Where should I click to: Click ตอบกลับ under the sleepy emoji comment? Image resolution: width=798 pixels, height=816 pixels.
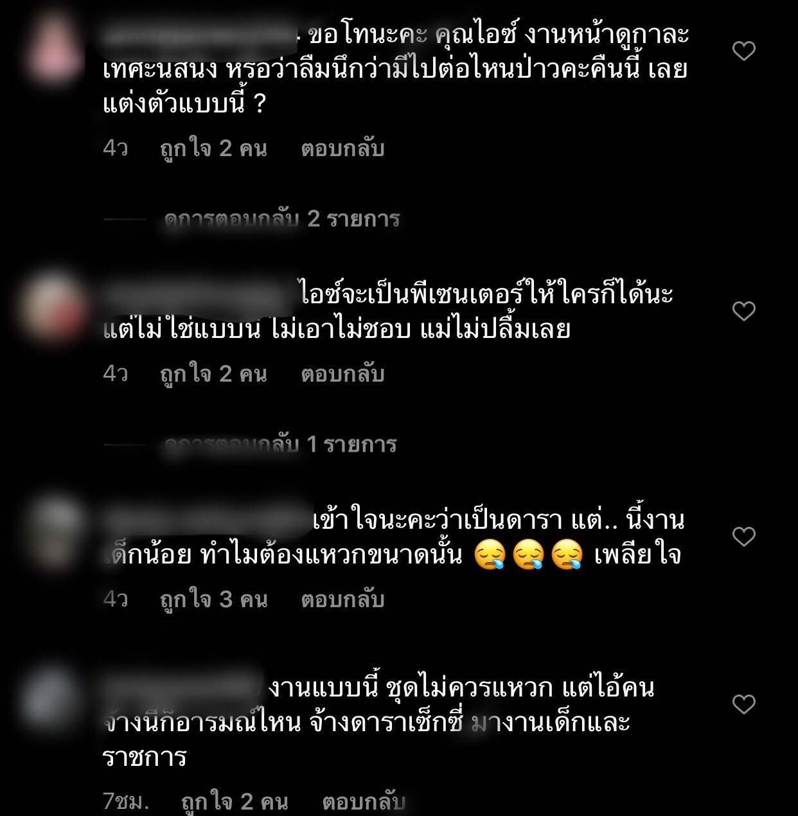coord(342,599)
